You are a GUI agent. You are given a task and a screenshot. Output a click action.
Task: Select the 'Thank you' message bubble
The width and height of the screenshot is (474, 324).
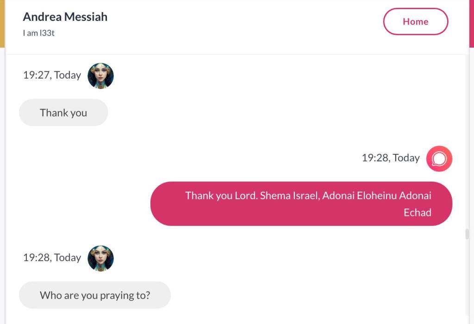[x=63, y=113]
